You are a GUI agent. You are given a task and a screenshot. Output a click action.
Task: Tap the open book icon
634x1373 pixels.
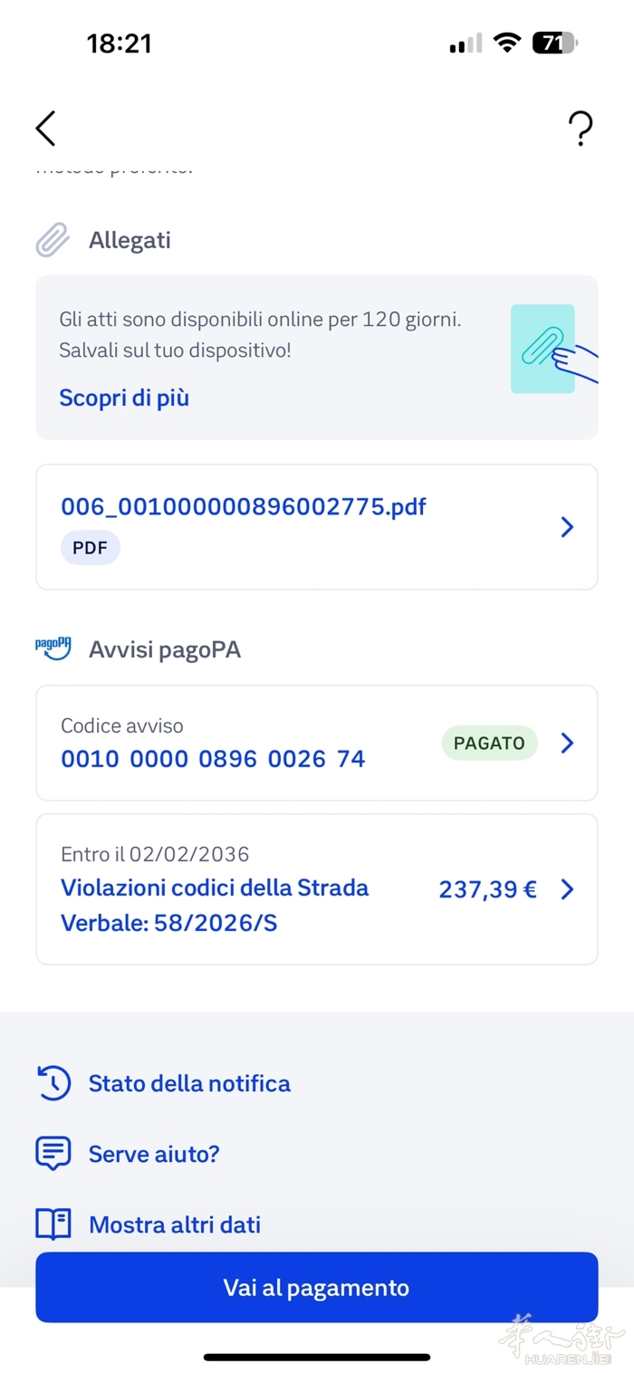tap(53, 1224)
